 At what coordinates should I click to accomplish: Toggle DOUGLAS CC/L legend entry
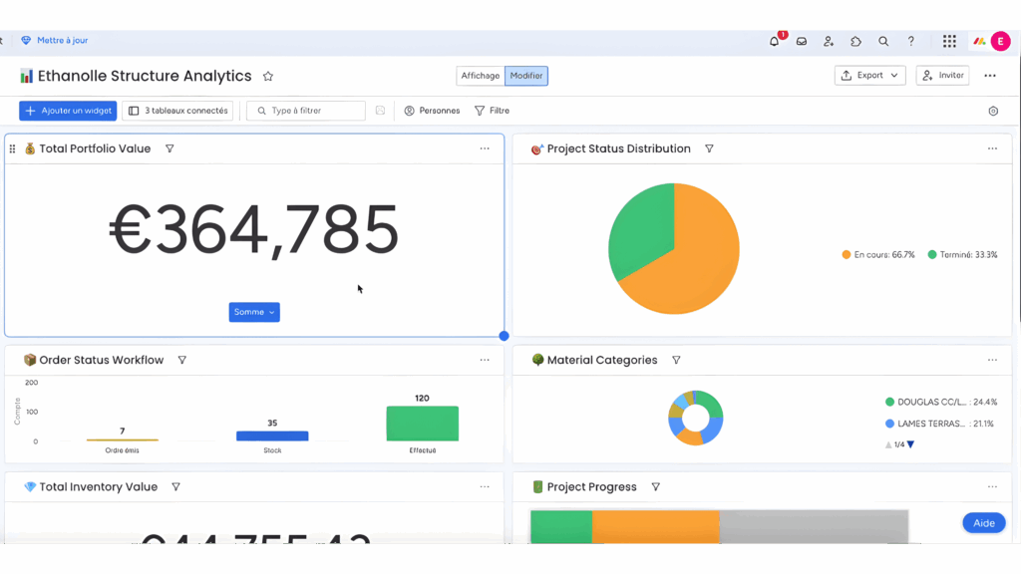[x=941, y=403]
